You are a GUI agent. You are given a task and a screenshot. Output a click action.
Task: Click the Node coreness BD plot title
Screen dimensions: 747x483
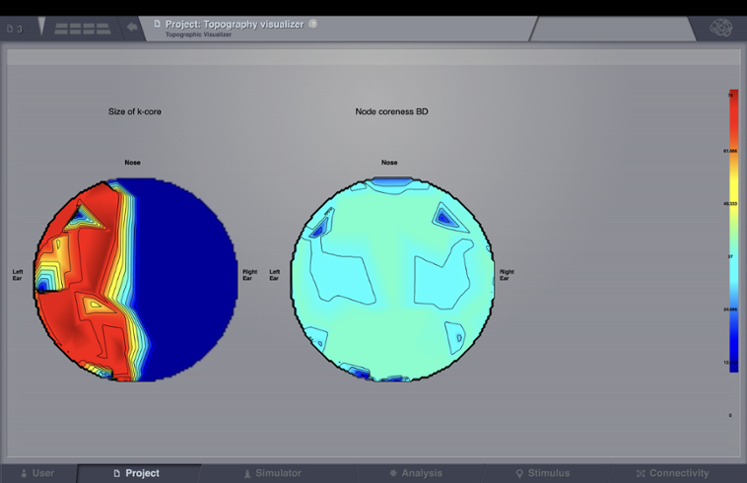[x=391, y=111]
